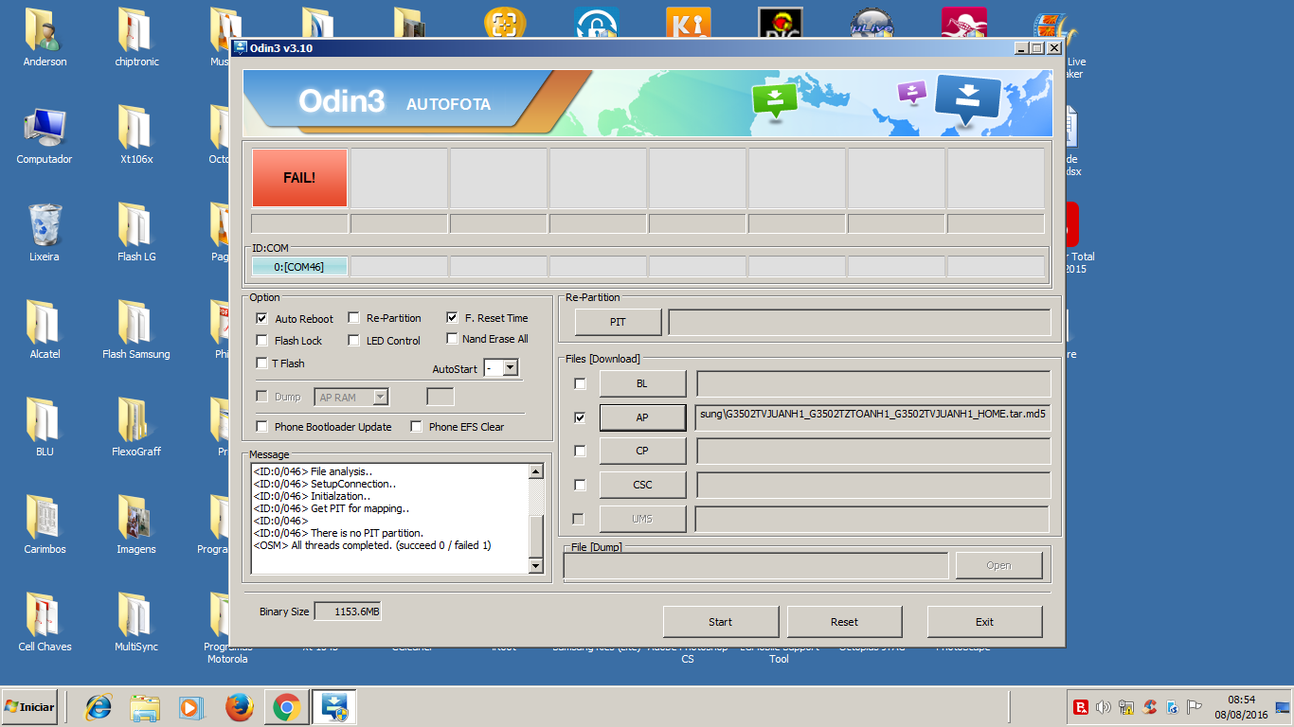Tick the CSC file checkbox
The height and width of the screenshot is (727, 1294).
coord(580,485)
